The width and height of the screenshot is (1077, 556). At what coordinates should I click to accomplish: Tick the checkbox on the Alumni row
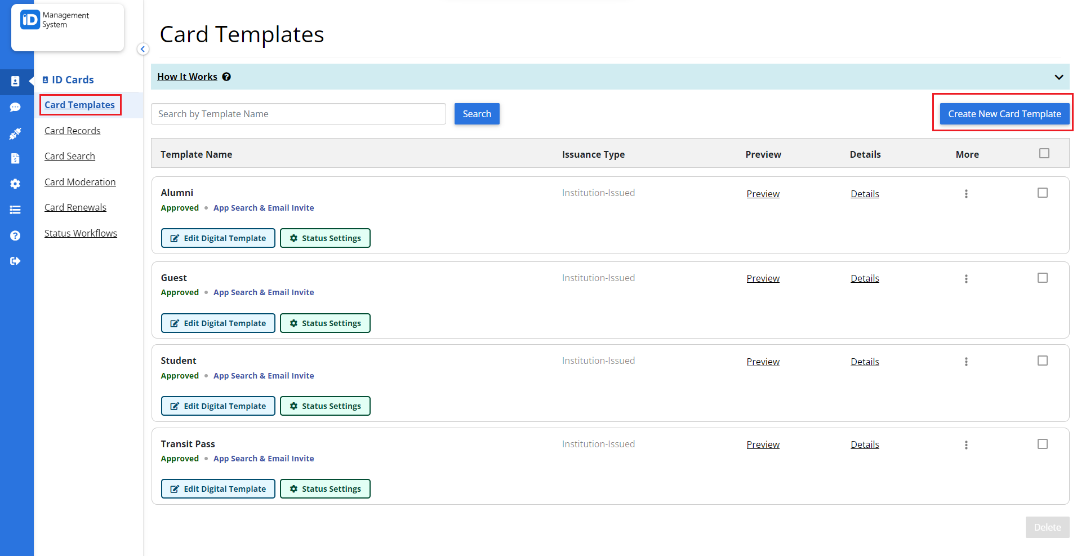[x=1043, y=192]
